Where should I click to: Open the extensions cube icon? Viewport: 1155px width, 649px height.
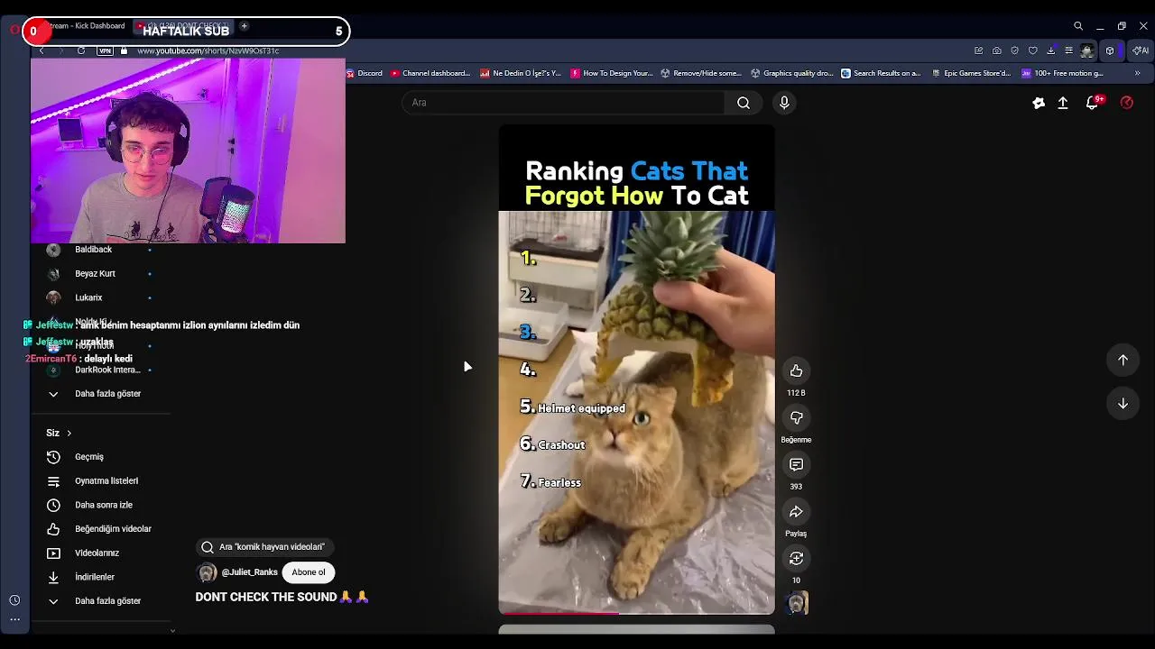pos(1110,50)
